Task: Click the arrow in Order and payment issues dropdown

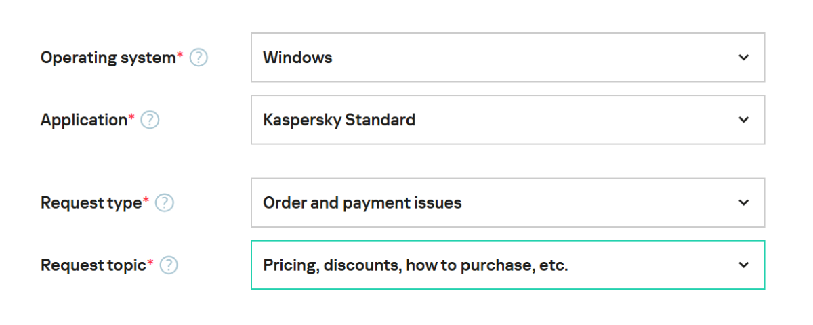Action: [743, 202]
